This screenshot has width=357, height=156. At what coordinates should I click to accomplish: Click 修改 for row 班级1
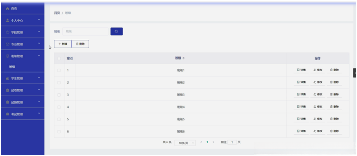[318, 70]
